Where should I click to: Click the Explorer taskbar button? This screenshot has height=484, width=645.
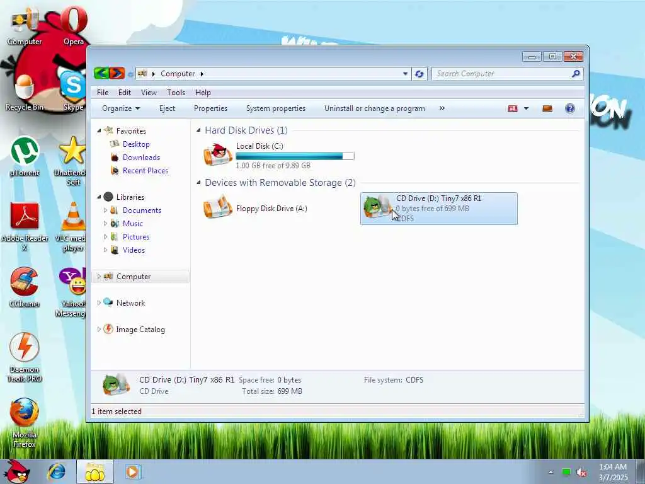click(95, 472)
